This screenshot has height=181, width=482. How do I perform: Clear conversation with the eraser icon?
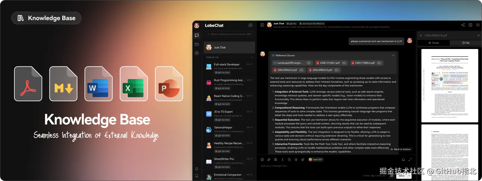click(x=403, y=160)
